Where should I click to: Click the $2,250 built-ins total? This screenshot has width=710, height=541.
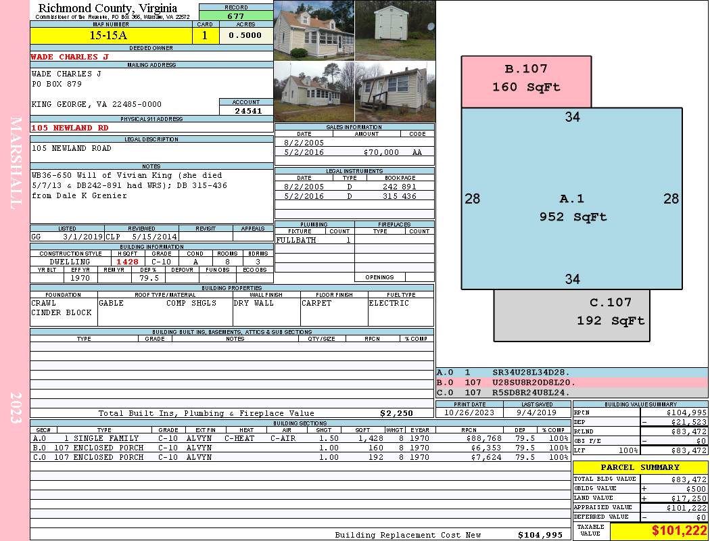(397, 413)
